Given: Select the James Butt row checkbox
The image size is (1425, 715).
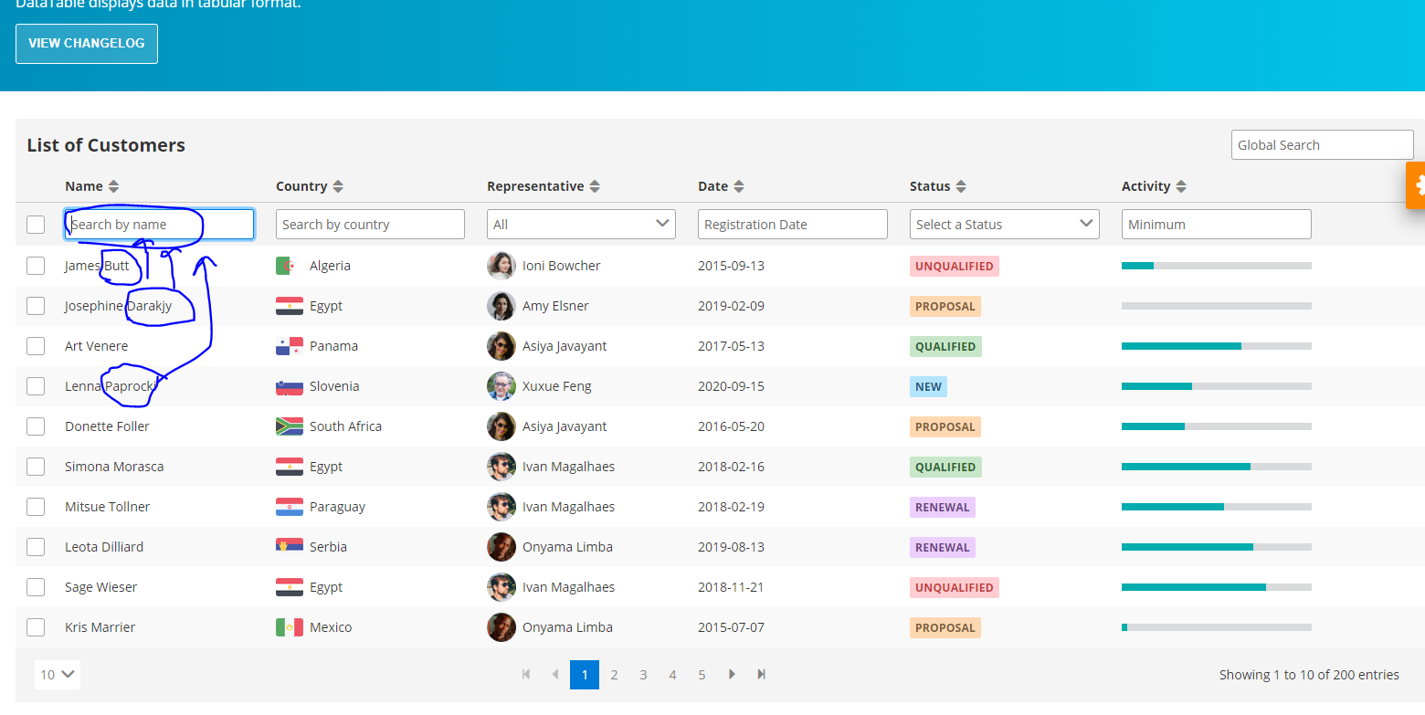Looking at the screenshot, I should click(x=36, y=266).
